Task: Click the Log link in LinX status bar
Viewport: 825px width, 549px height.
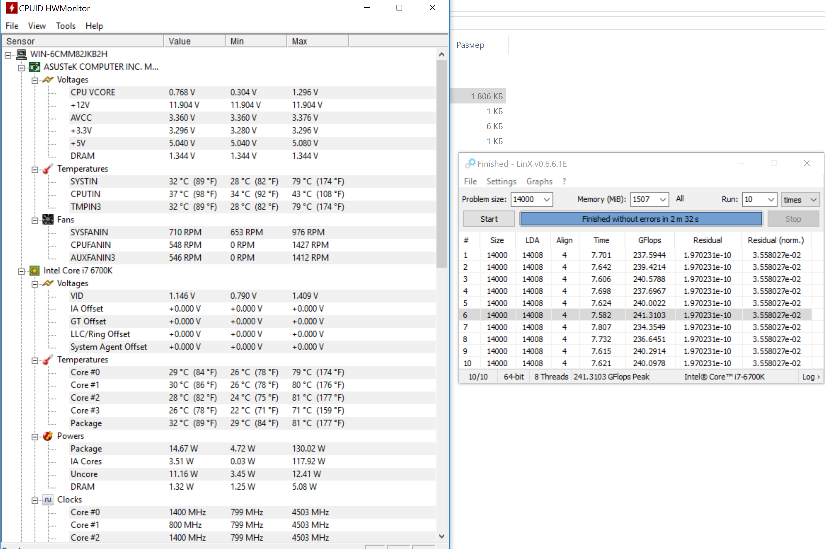Action: click(810, 377)
